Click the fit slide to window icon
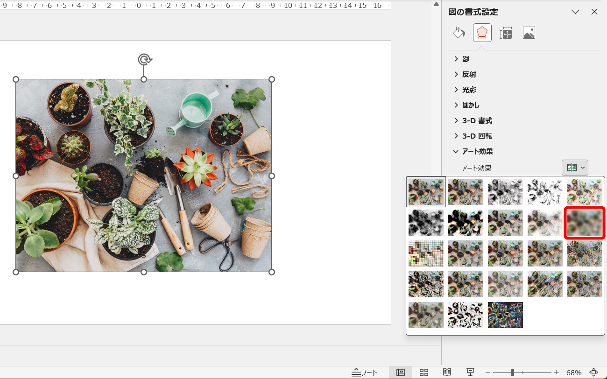This screenshot has height=379, width=607. (593, 372)
